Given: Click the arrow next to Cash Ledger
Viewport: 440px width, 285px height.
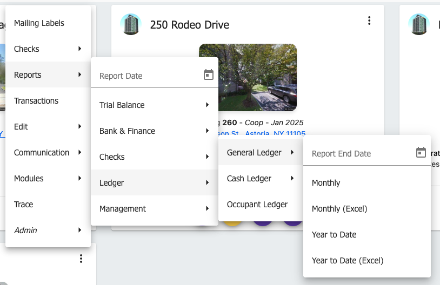Looking at the screenshot, I should click(x=292, y=178).
